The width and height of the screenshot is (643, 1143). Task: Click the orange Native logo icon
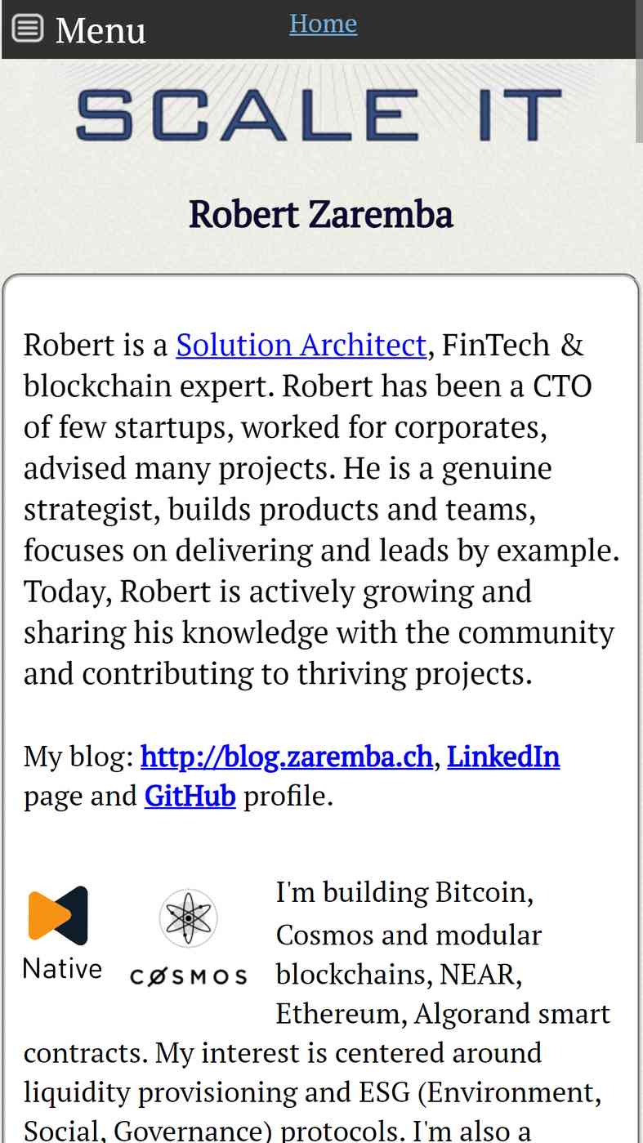point(58,915)
